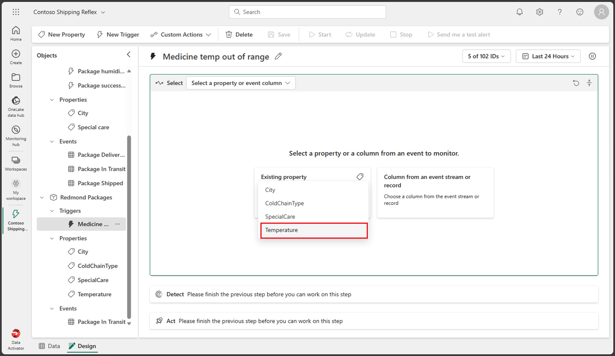This screenshot has width=615, height=356.
Task: Open Custom Actions dropdown
Action: click(x=181, y=34)
